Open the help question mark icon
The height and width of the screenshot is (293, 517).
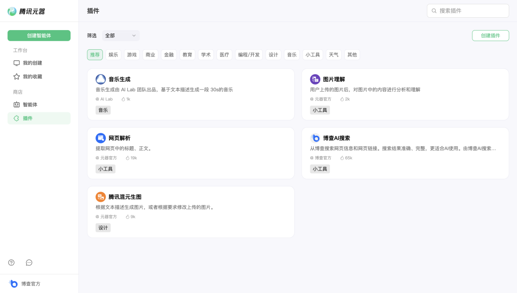(x=11, y=263)
